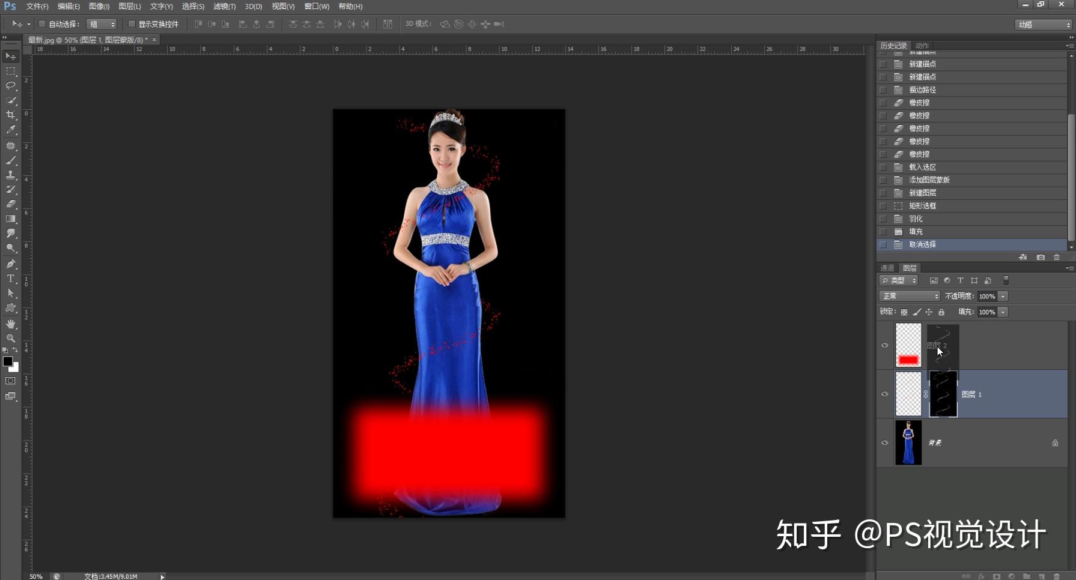Set history brush source beside 取消选择
Viewport: 1076px width, 580px height.
tap(883, 244)
